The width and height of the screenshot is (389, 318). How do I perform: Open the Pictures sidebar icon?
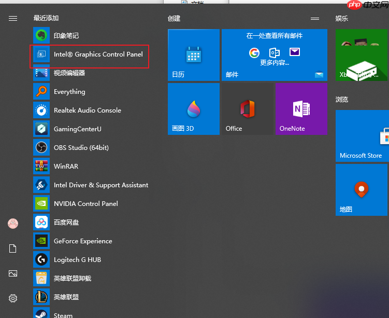click(x=13, y=273)
